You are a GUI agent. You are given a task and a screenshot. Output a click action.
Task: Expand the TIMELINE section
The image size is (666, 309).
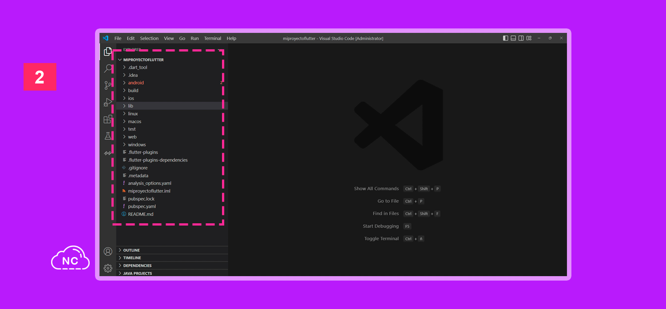(172, 258)
